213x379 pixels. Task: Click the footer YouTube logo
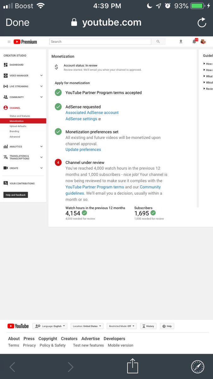[x=18, y=326]
